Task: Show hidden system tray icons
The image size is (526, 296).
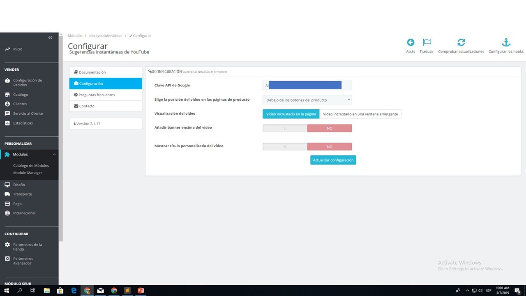Action: click(x=467, y=291)
